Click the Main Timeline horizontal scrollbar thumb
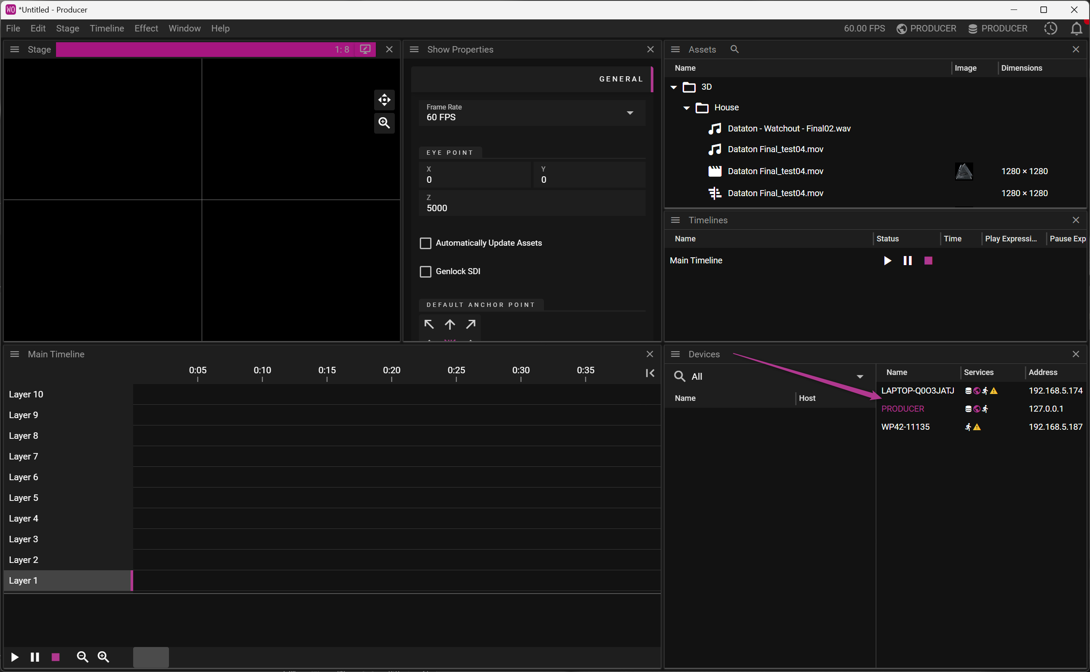Viewport: 1090px width, 672px height. point(151,657)
